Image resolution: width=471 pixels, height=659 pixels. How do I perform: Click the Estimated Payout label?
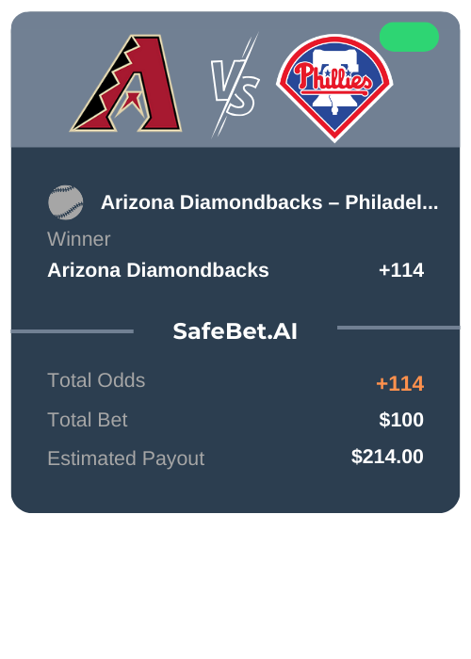(x=125, y=458)
